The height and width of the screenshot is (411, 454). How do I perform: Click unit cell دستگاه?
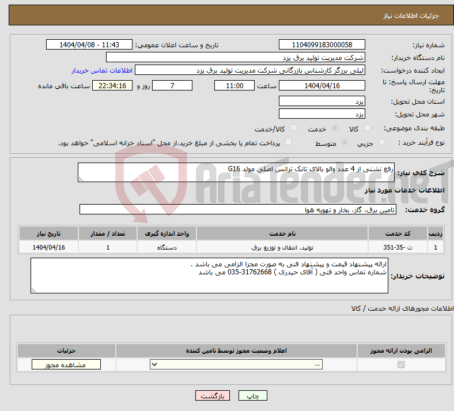167,247
